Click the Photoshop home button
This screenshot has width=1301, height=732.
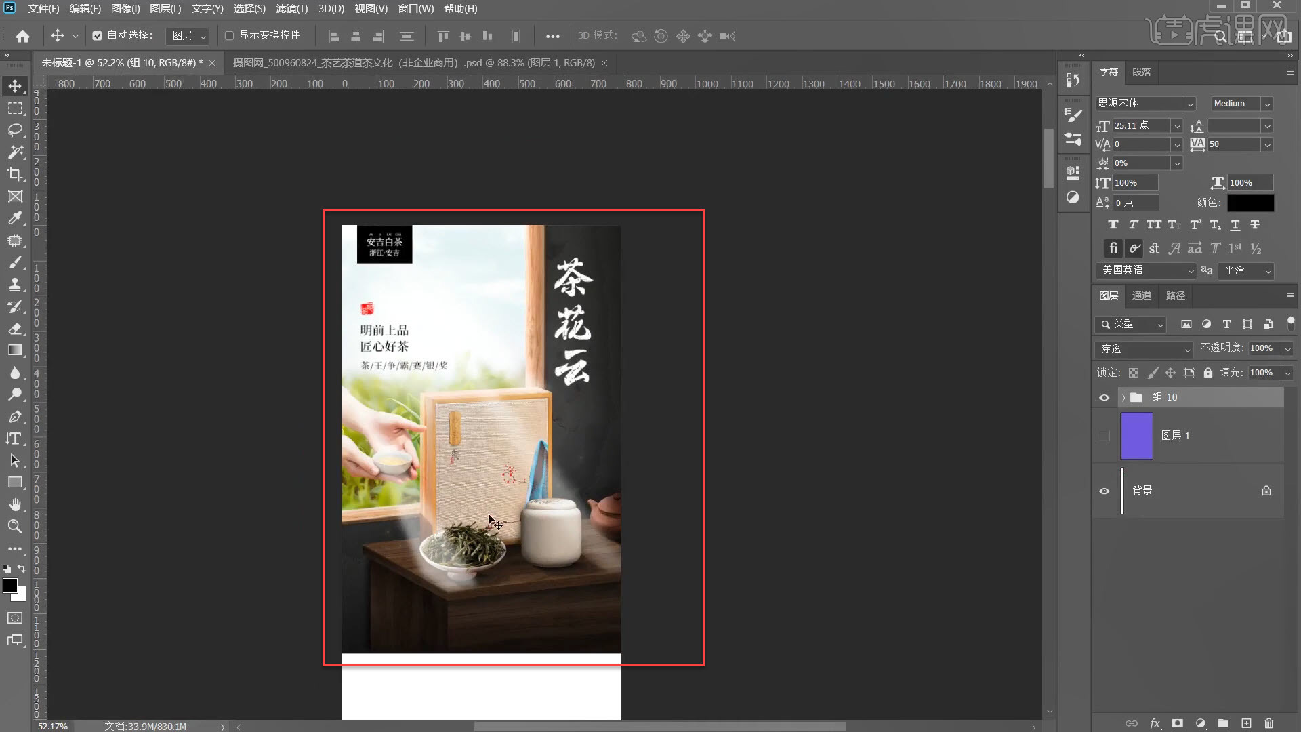[x=22, y=36]
